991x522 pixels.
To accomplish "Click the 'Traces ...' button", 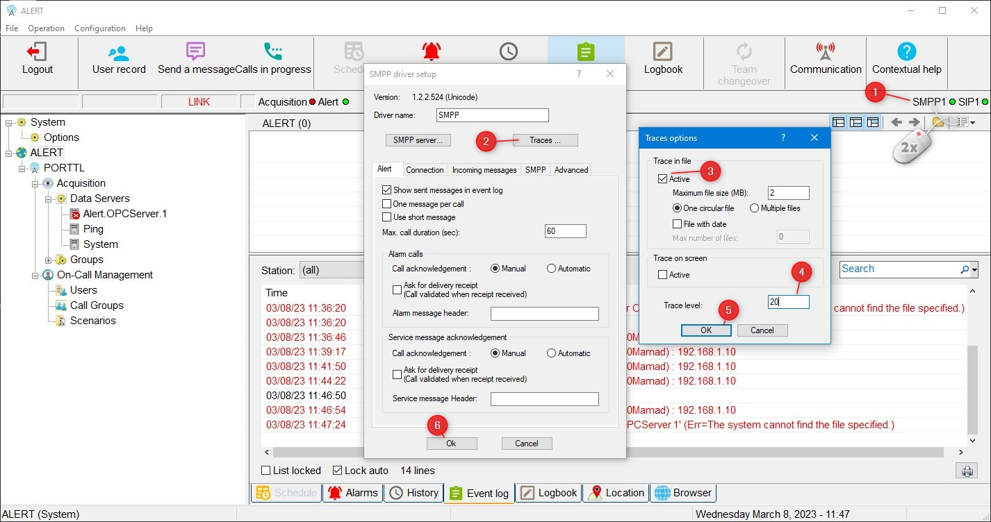I will coord(545,140).
